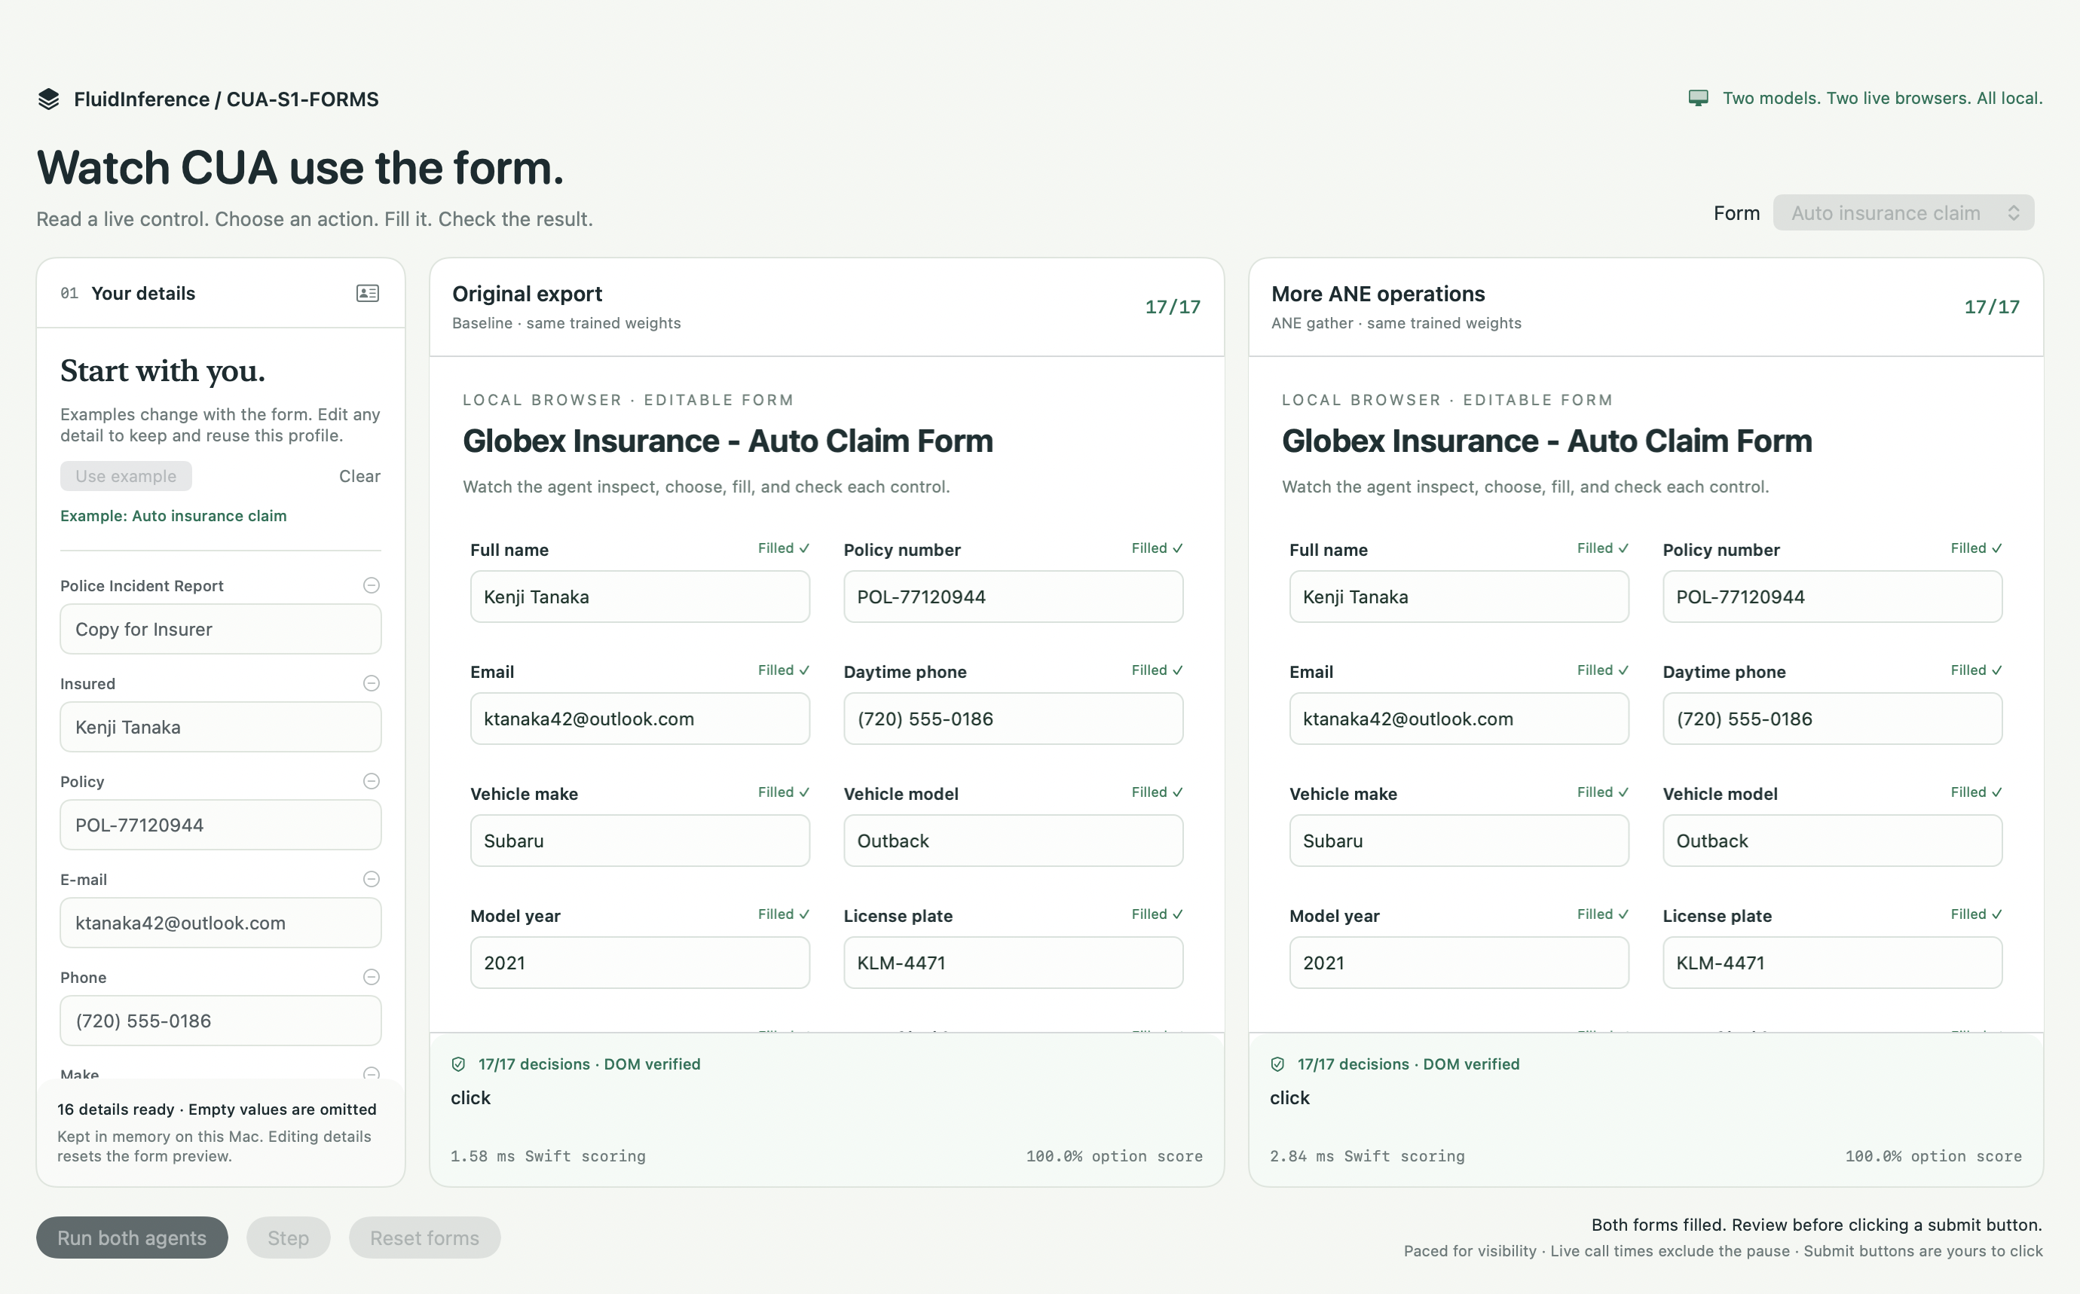Click Policy number field in Original export form
This screenshot has width=2080, height=1294.
[x=1013, y=597]
